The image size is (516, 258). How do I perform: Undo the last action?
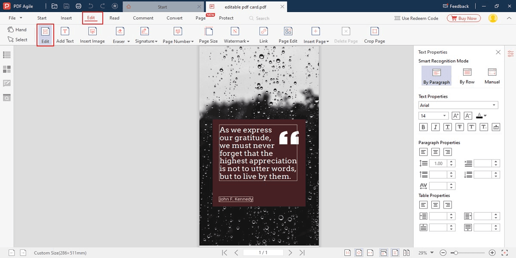(x=90, y=6)
